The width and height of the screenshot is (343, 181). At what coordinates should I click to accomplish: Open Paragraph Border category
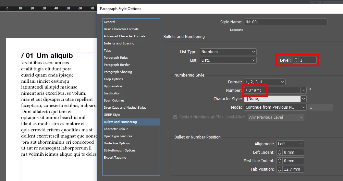(131, 65)
